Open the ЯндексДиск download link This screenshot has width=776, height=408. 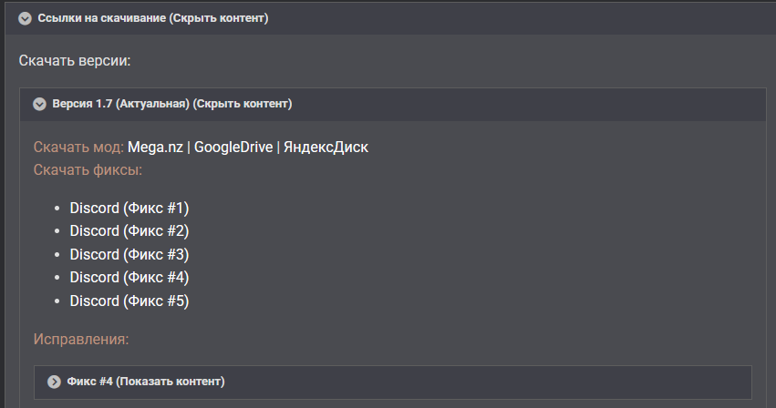[326, 147]
